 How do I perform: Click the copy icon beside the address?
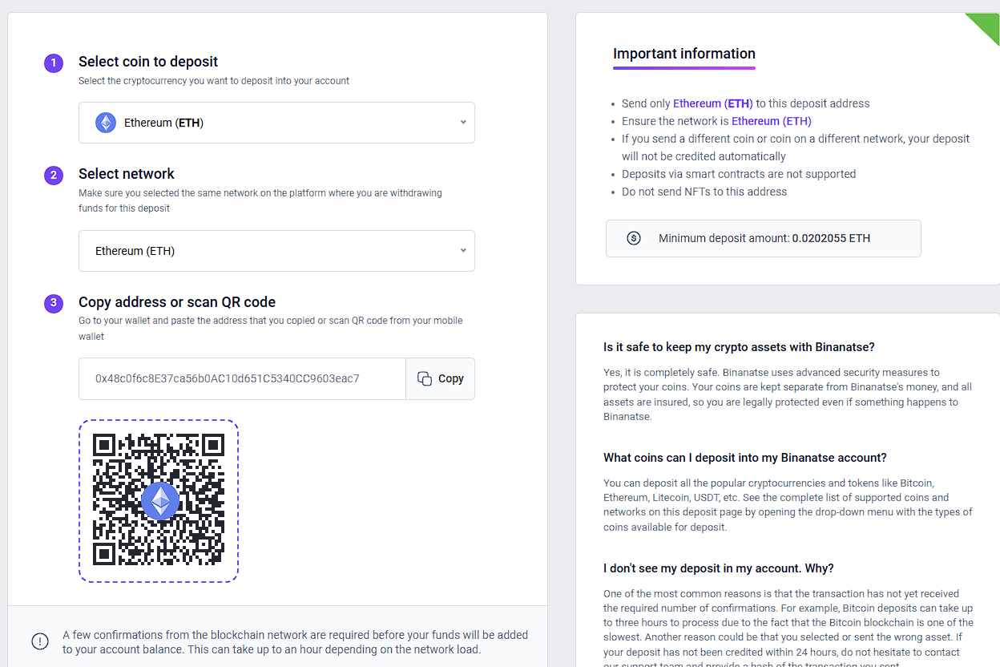(425, 378)
